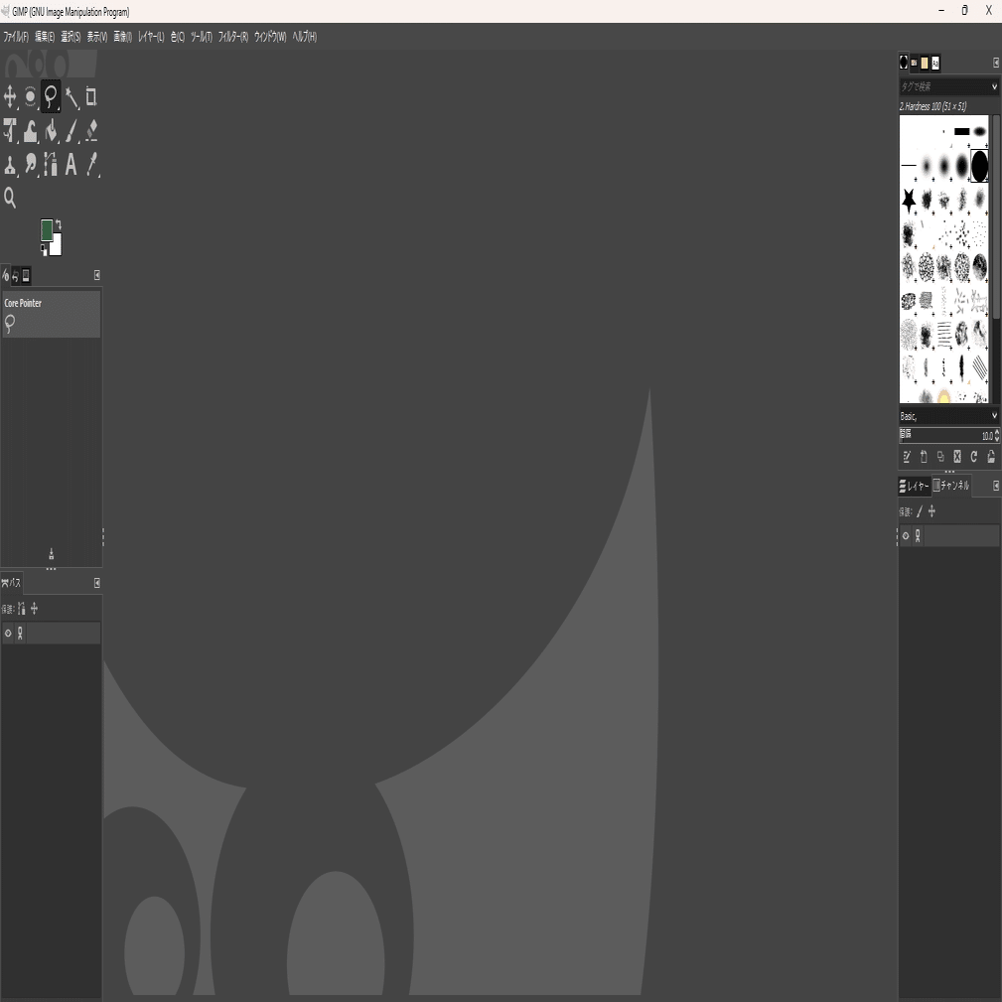Open the Tool Options tab
1002x1002 pixels.
tap(6, 275)
